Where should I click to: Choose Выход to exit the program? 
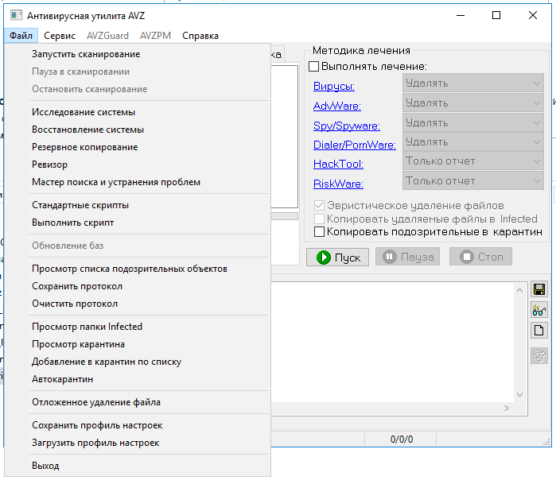click(x=45, y=466)
